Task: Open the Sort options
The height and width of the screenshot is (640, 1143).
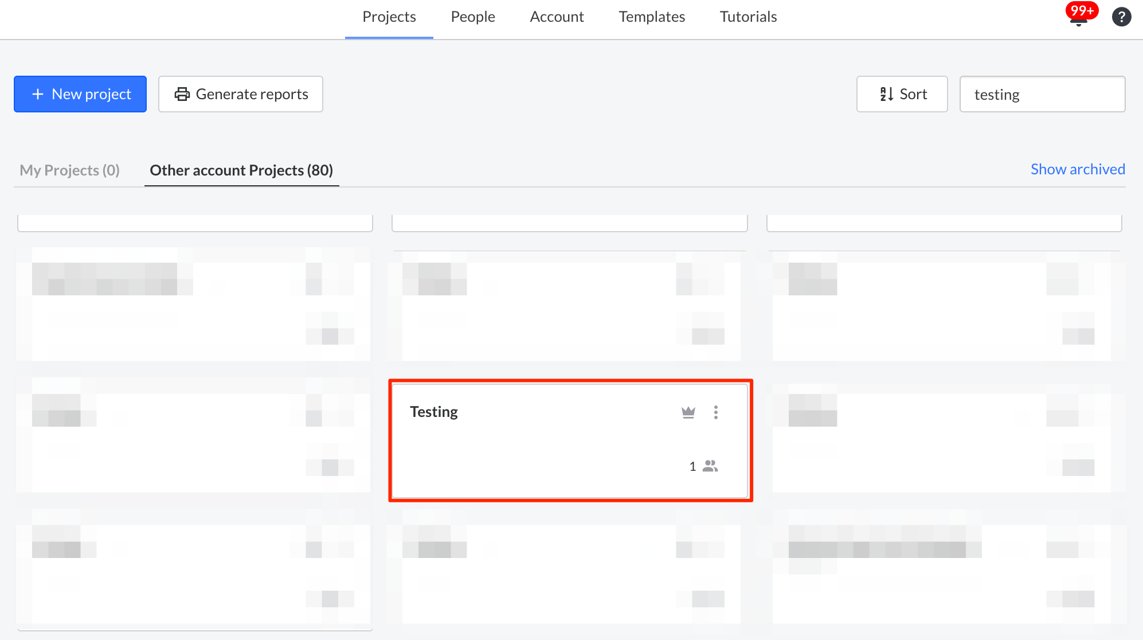Action: pos(902,94)
